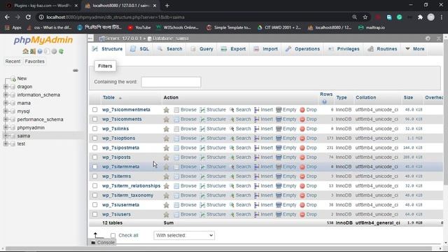This screenshot has height=252, width=448.
Task: Check the wp_7sioptions table checkbox
Action: (95, 139)
